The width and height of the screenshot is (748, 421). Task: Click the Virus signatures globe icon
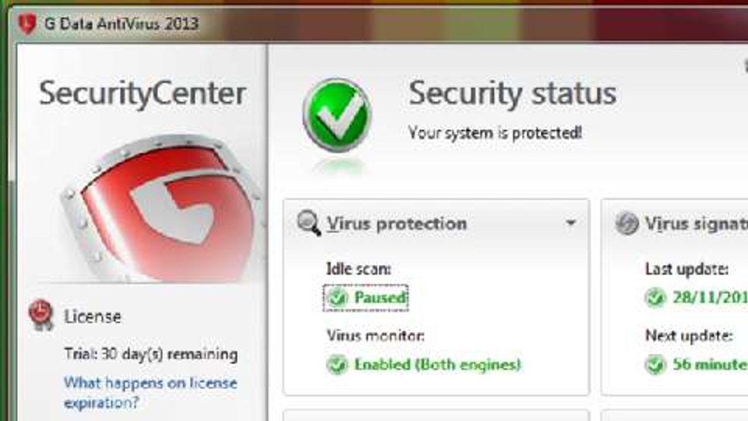pos(627,223)
